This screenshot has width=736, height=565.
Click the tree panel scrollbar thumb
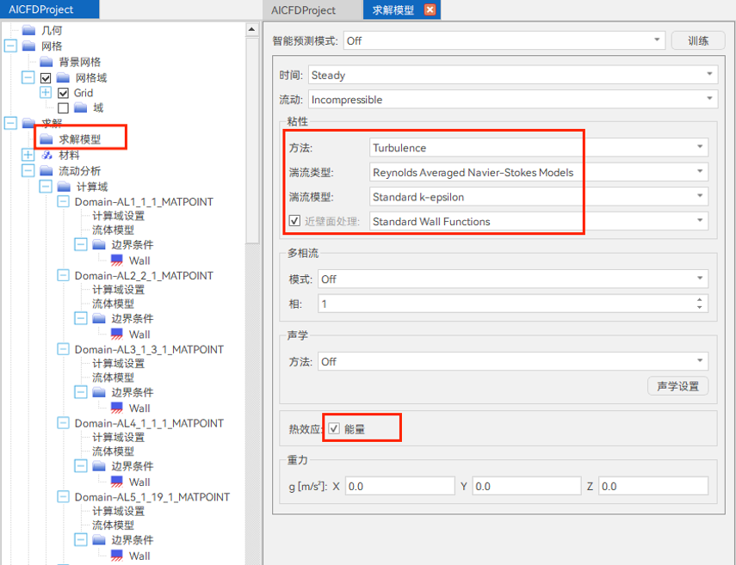[x=252, y=141]
